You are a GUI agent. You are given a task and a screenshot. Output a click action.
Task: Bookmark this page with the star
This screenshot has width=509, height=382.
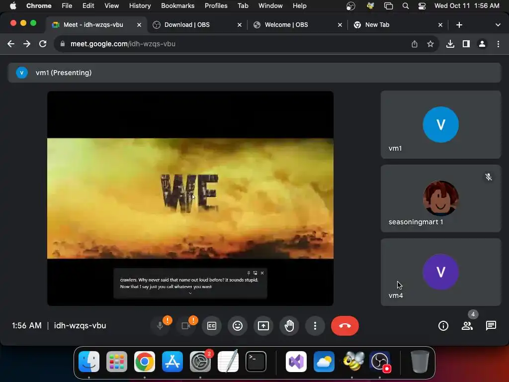[430, 44]
